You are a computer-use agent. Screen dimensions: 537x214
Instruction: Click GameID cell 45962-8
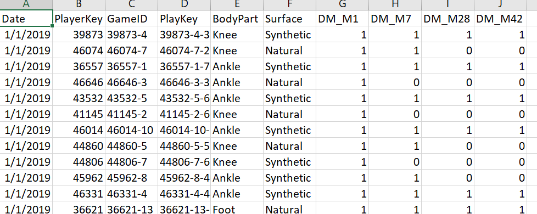coord(132,178)
